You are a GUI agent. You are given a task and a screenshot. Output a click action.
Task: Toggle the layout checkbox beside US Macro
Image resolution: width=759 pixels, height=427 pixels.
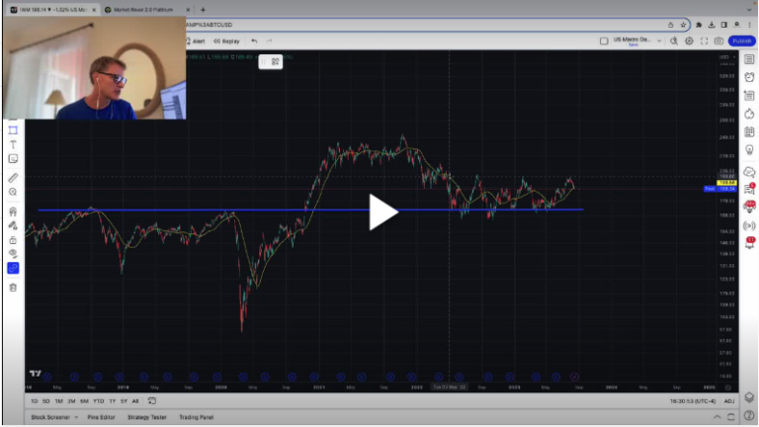click(x=605, y=41)
